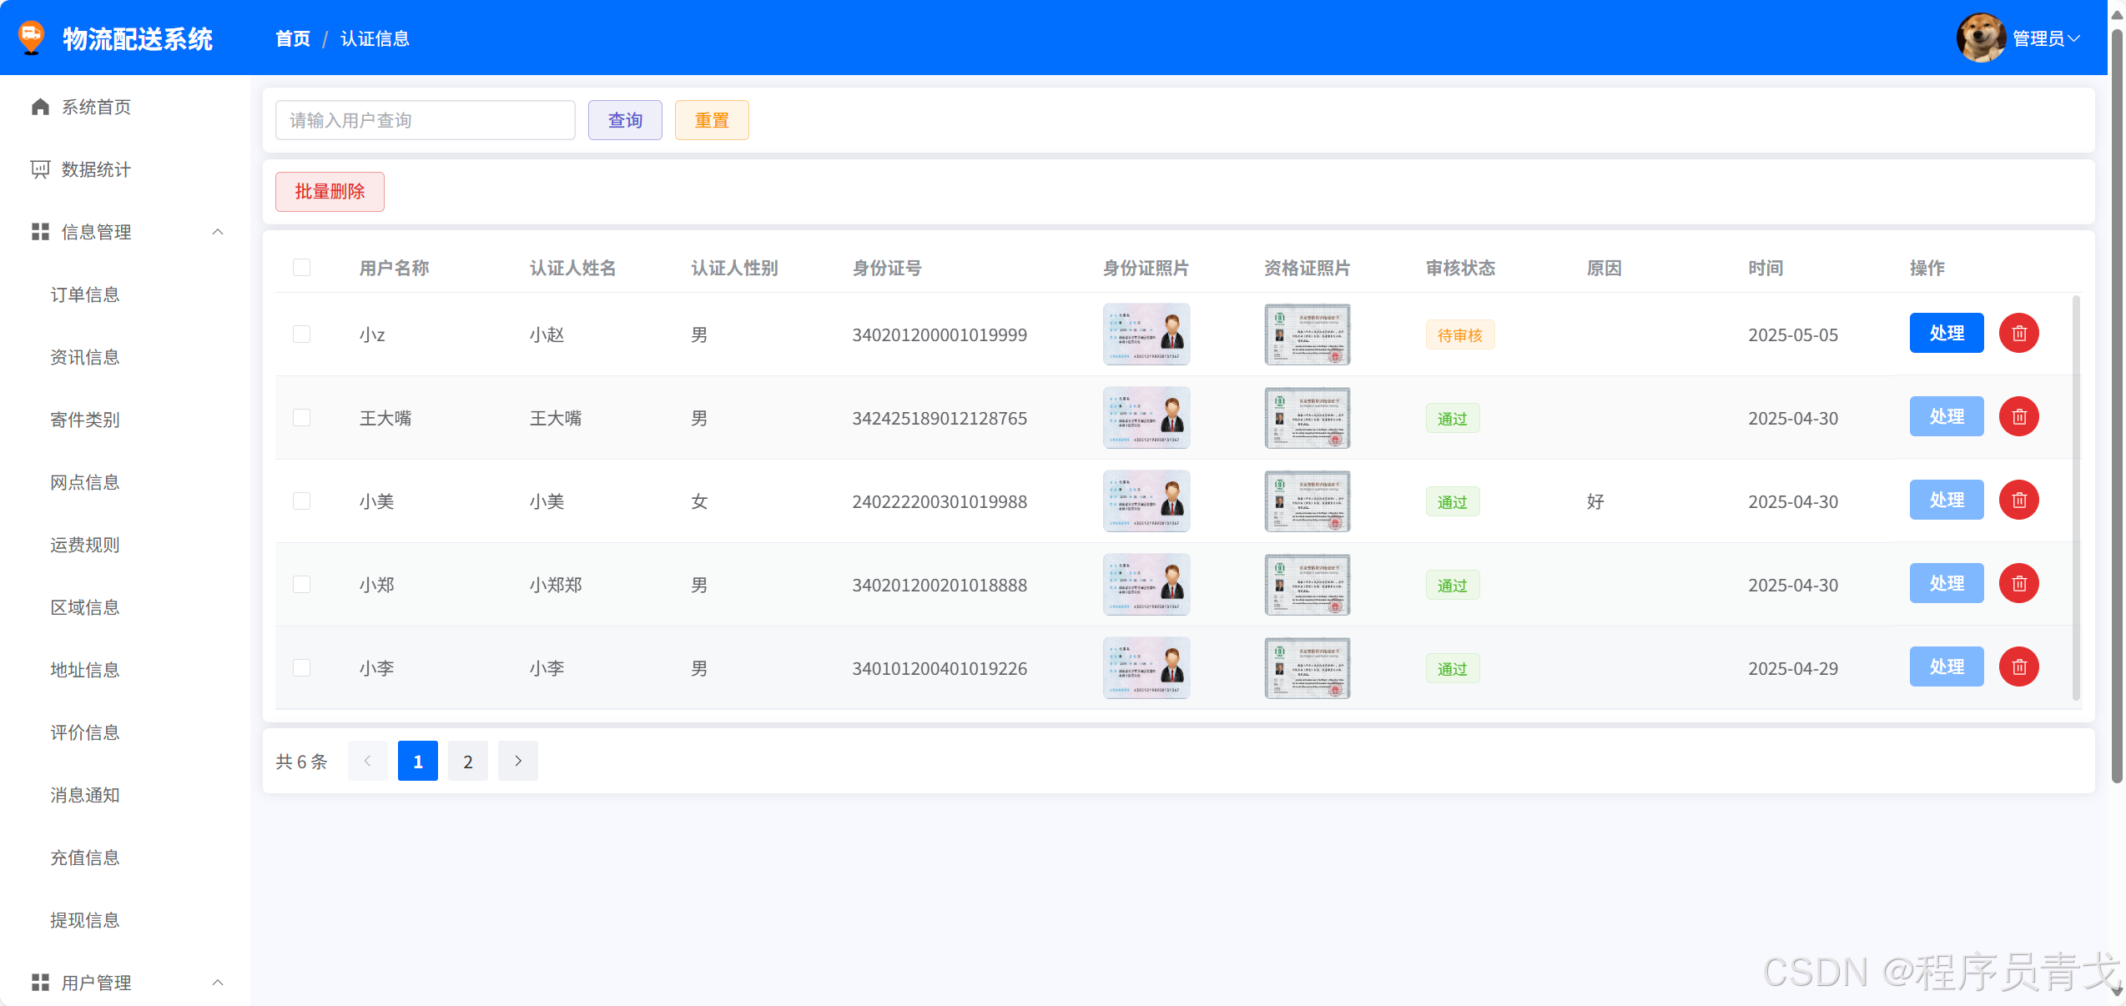Image resolution: width=2126 pixels, height=1006 pixels.
Task: Check the checkbox for 小美 row
Action: pos(302,501)
